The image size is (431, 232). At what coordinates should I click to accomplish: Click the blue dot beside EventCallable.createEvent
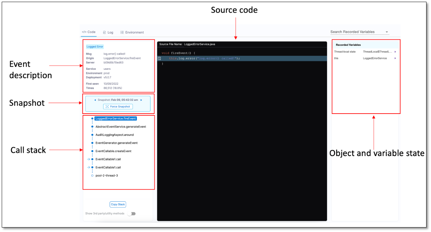click(92, 151)
